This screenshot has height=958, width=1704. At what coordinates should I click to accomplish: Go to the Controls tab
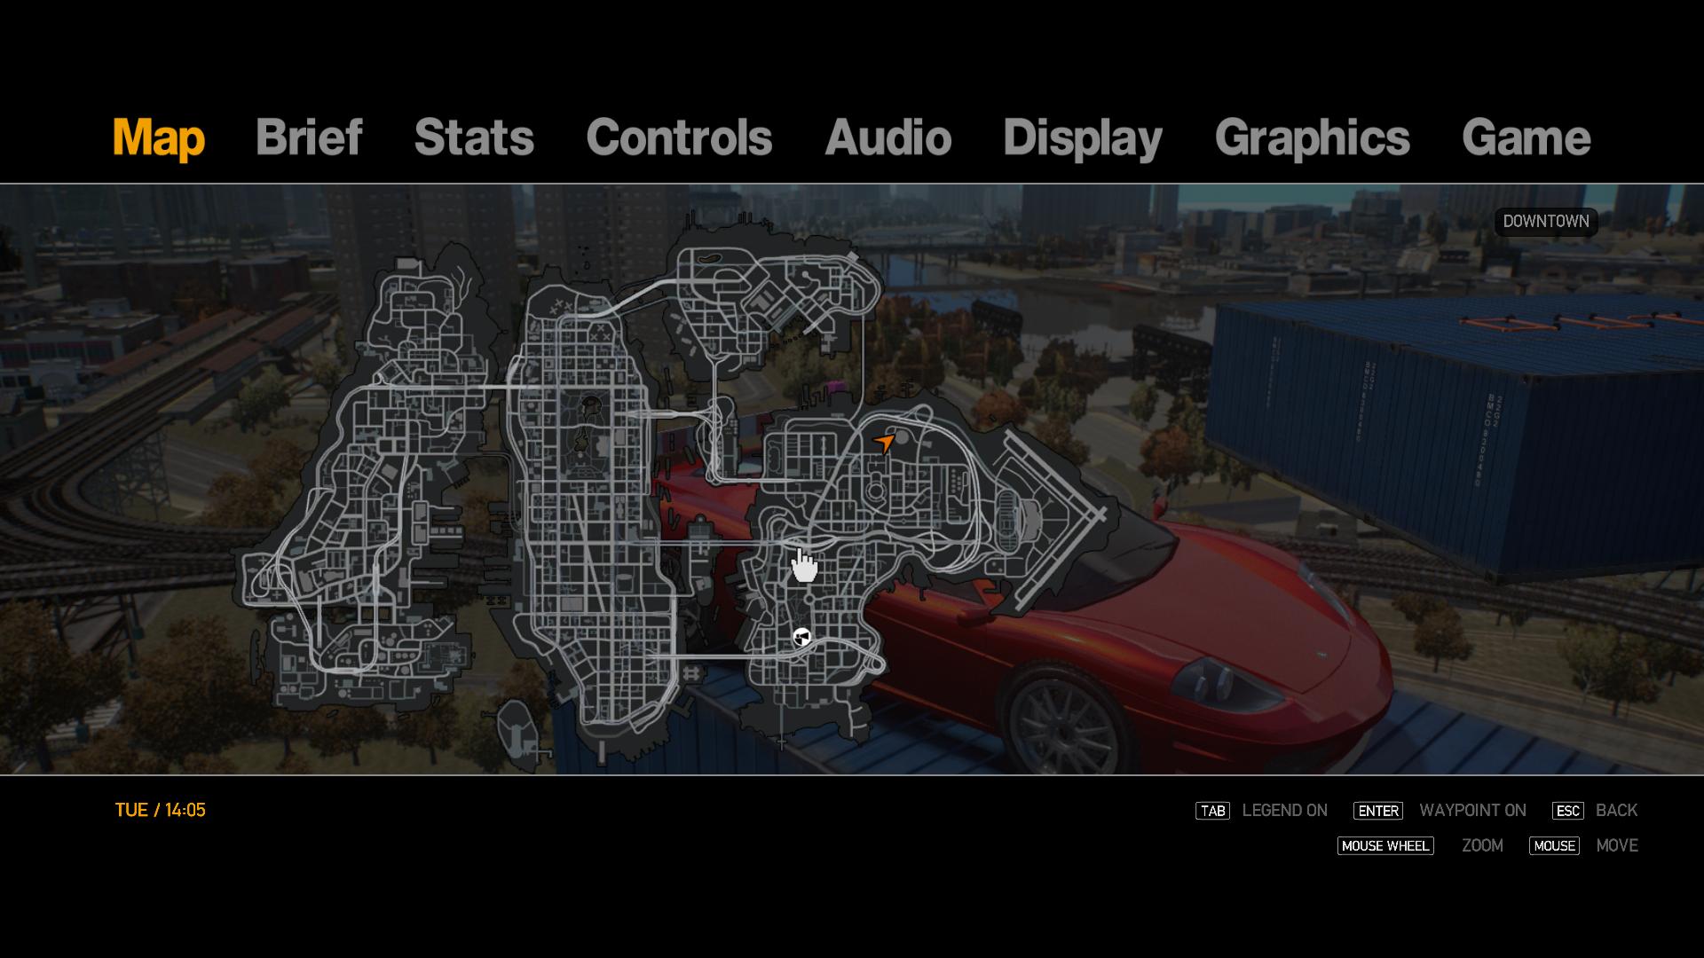click(x=679, y=137)
